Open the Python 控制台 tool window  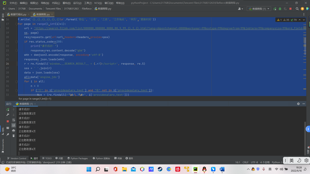101,158
